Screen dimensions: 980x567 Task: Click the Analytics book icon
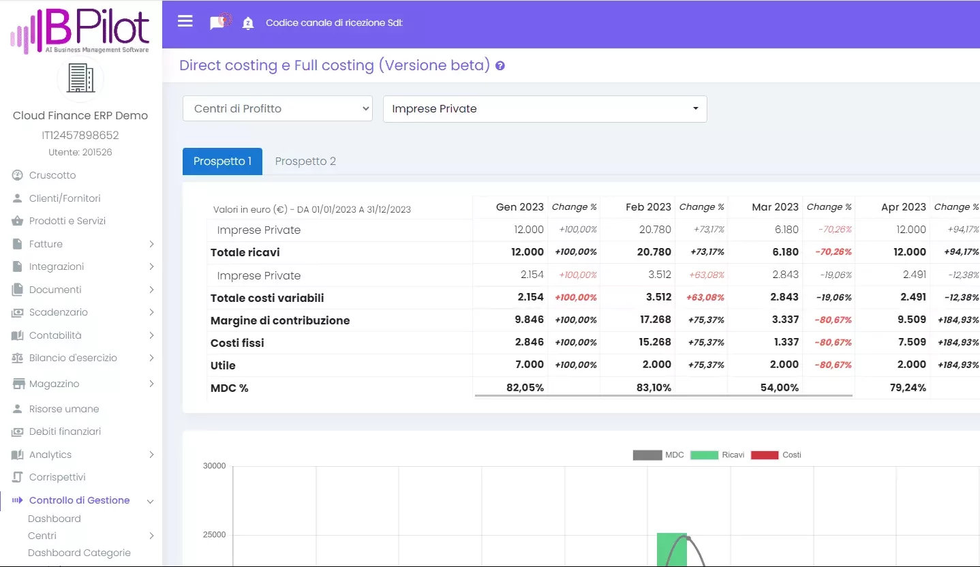click(18, 455)
